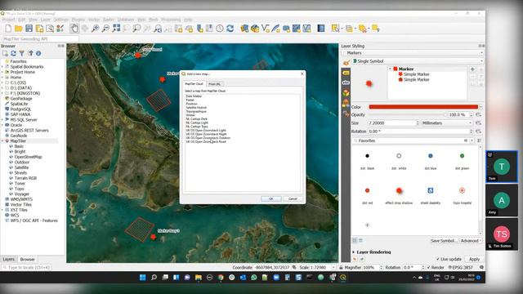523x294 pixels.
Task: Select the MapTiler Cloud tab
Action: click(194, 84)
